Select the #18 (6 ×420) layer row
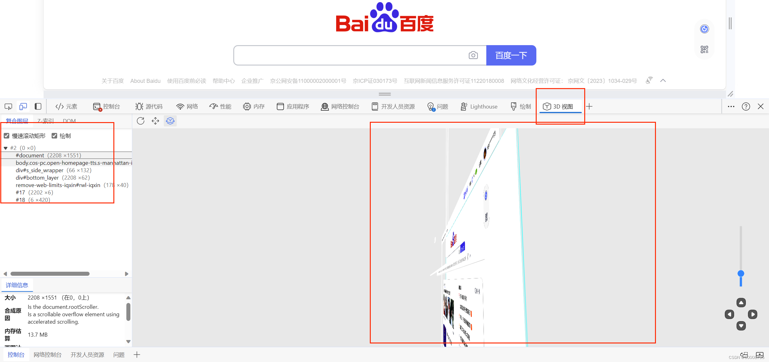The image size is (769, 362). (66, 200)
